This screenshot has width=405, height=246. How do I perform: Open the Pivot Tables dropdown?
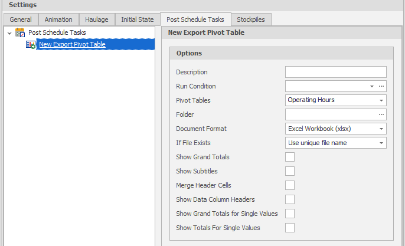pyautogui.click(x=381, y=100)
